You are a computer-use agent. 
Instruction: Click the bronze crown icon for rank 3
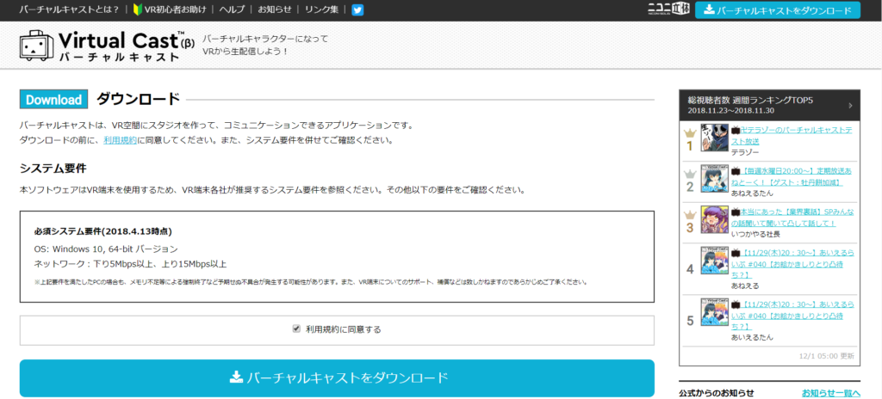(690, 215)
